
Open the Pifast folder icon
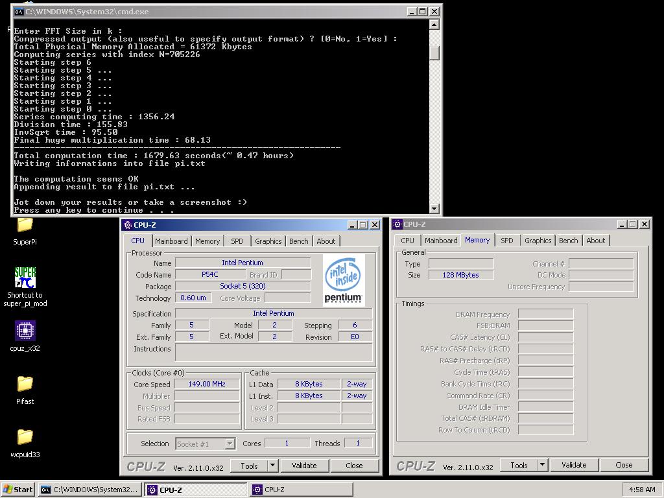[25, 384]
